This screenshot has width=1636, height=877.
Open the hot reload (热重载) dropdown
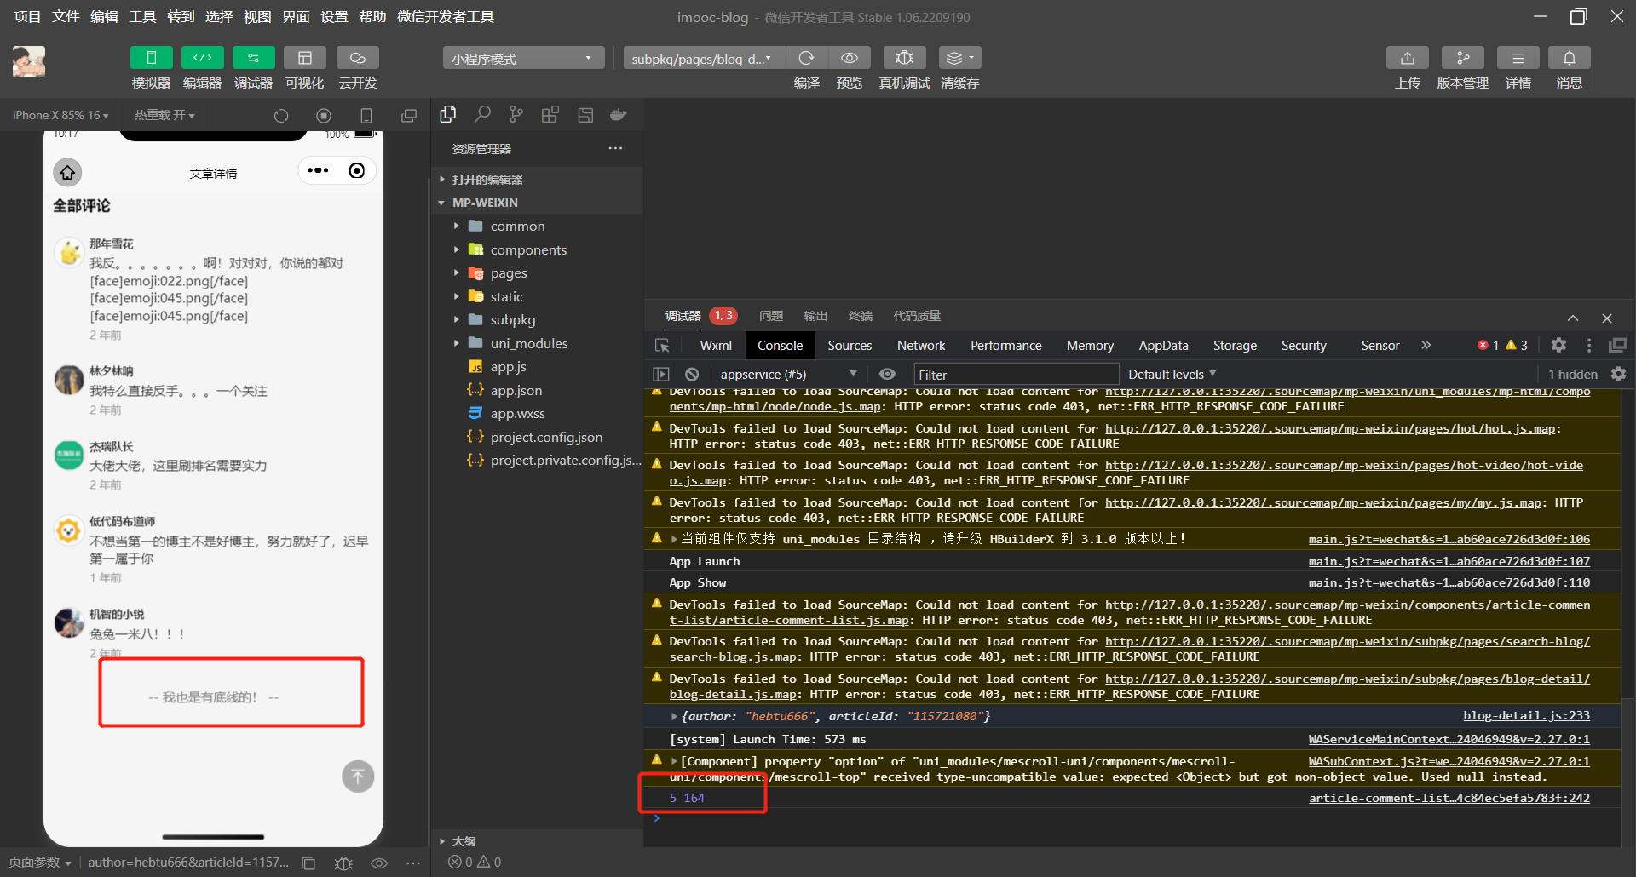pyautogui.click(x=164, y=115)
